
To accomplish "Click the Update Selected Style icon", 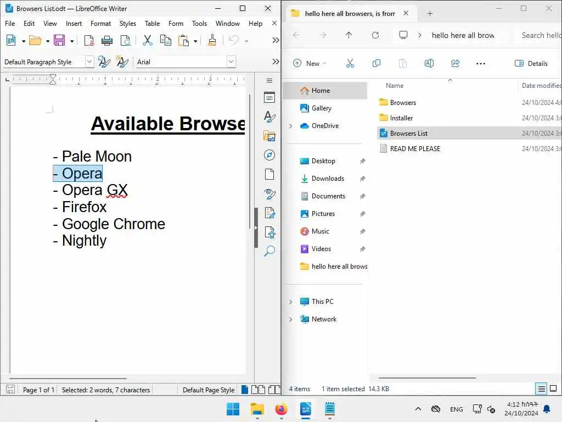I will [104, 62].
